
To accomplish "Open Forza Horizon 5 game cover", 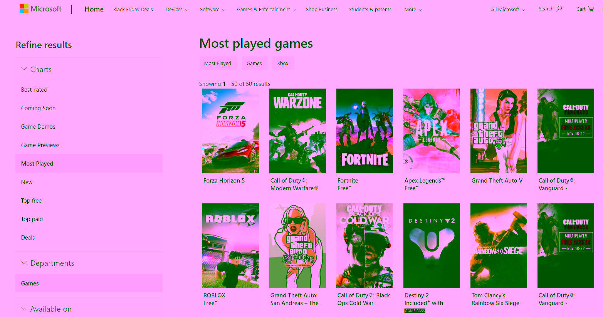I will tap(230, 131).
